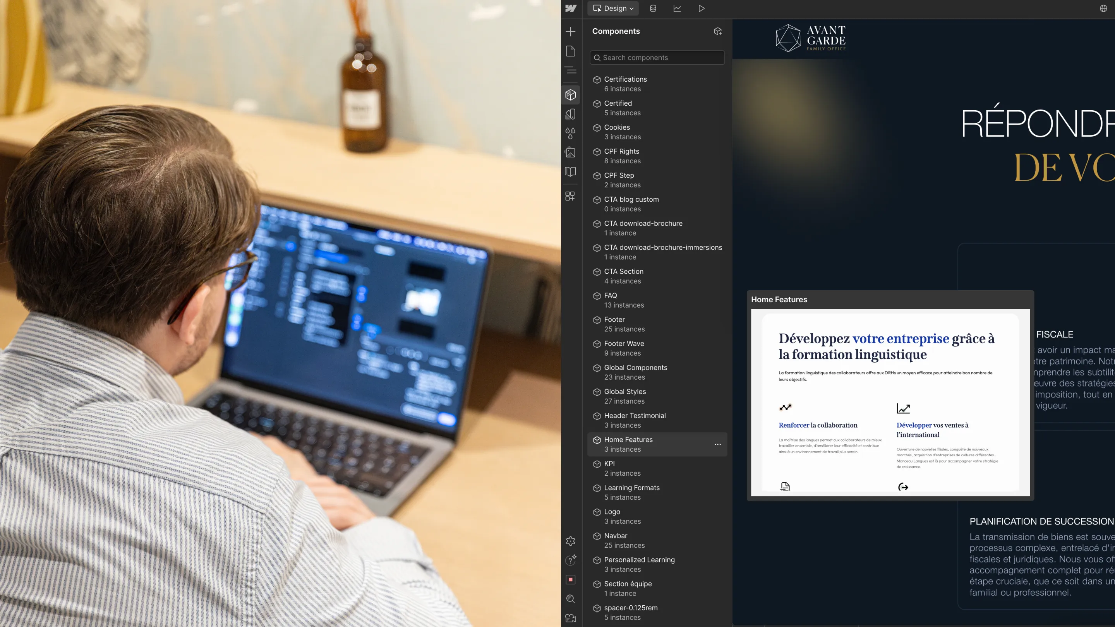Click the globe locale icon
Screen dimensions: 1115x627
coord(1103,9)
